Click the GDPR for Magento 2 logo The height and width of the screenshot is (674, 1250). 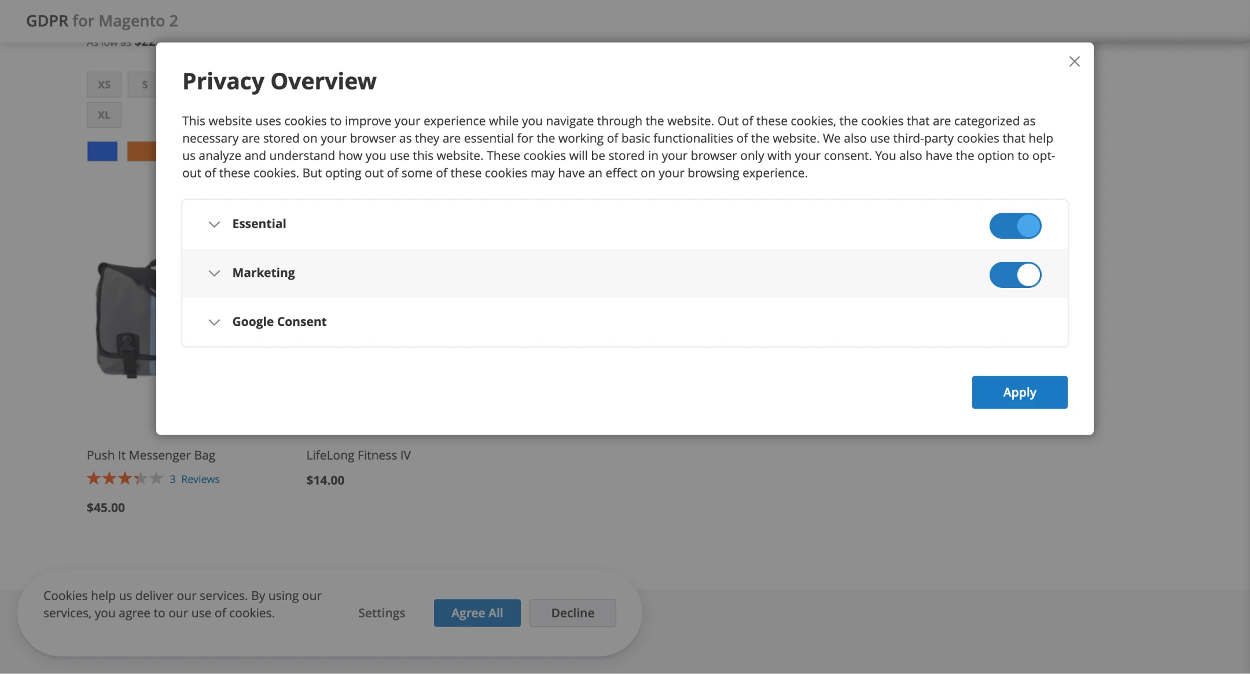(102, 21)
